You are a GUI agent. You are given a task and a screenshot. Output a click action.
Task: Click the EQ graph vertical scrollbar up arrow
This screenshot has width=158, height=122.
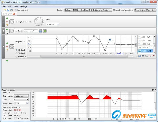(x=136, y=37)
